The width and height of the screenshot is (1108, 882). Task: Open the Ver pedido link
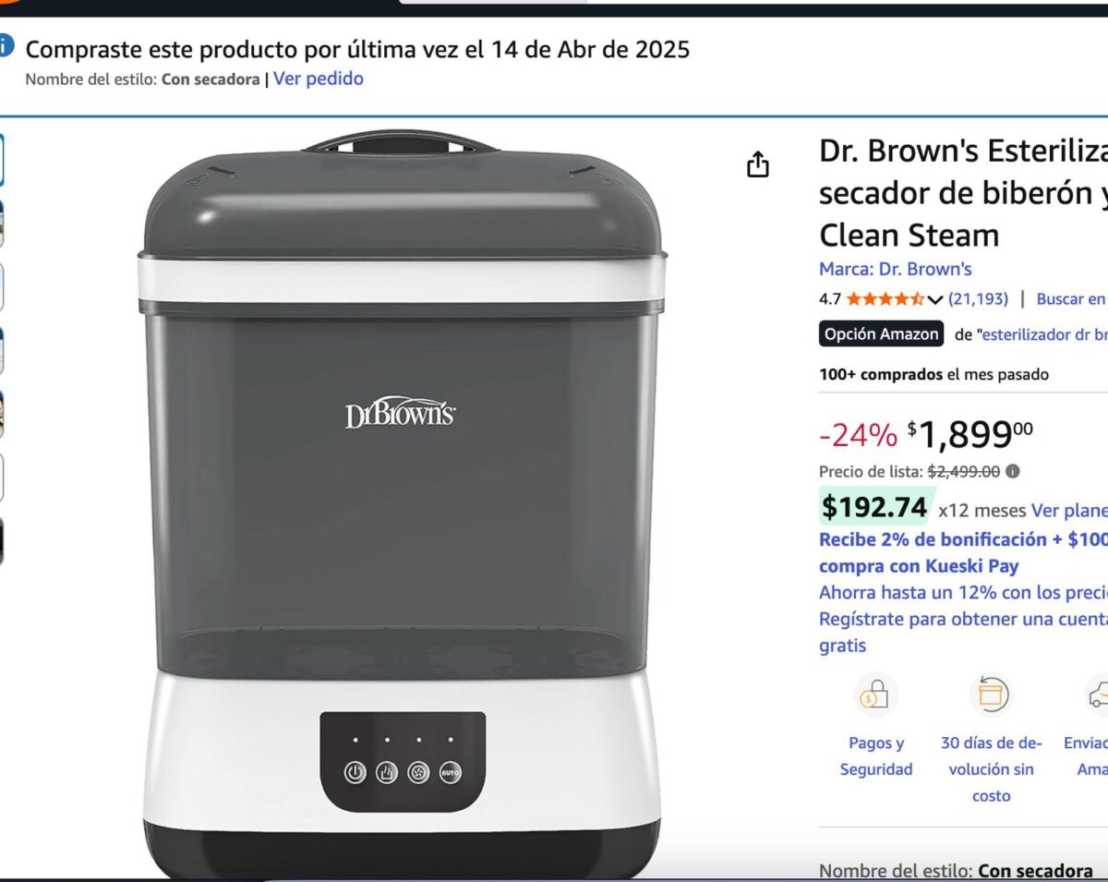coord(319,79)
